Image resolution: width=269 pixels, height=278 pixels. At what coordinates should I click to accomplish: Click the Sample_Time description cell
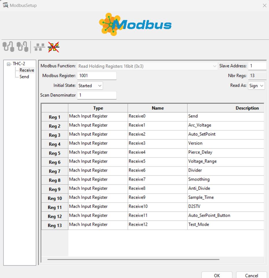tap(226, 198)
